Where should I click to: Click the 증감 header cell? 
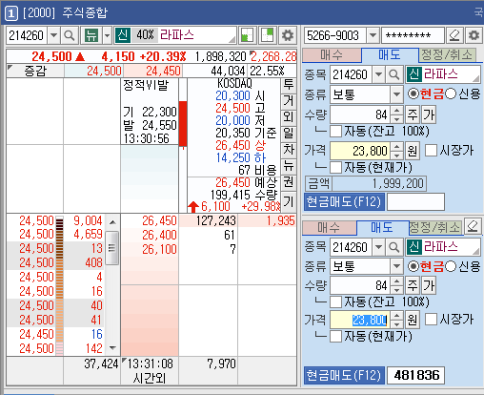click(35, 71)
